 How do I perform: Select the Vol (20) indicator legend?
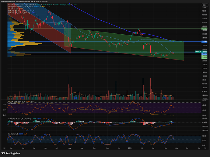12,9
